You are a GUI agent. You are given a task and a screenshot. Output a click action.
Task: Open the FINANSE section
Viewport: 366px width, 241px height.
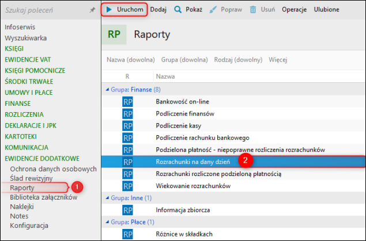coord(18,104)
